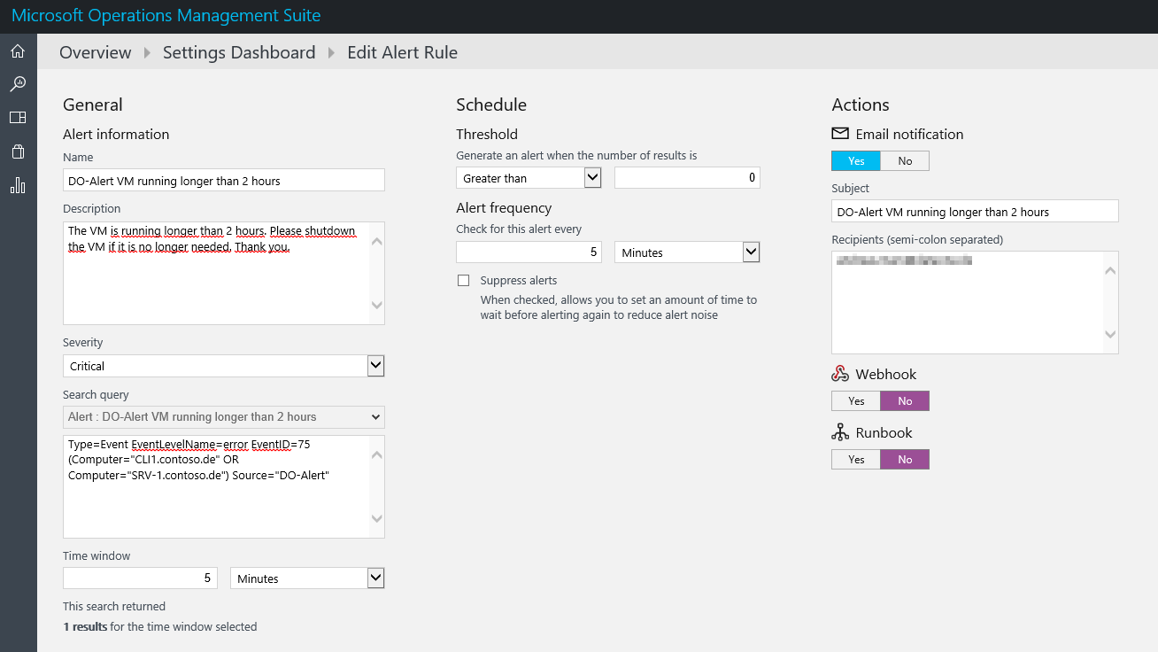This screenshot has height=652, width=1158.
Task: Click the Email notification envelope icon
Action: coord(840,134)
